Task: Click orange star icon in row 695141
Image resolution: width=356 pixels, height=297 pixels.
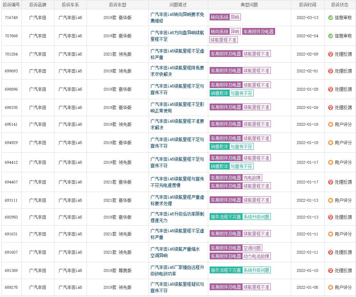Action: 331,124
